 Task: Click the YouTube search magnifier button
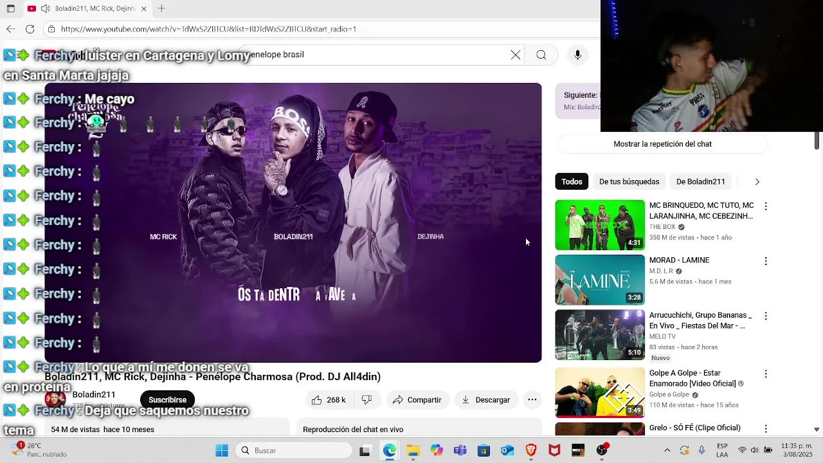[x=541, y=55]
